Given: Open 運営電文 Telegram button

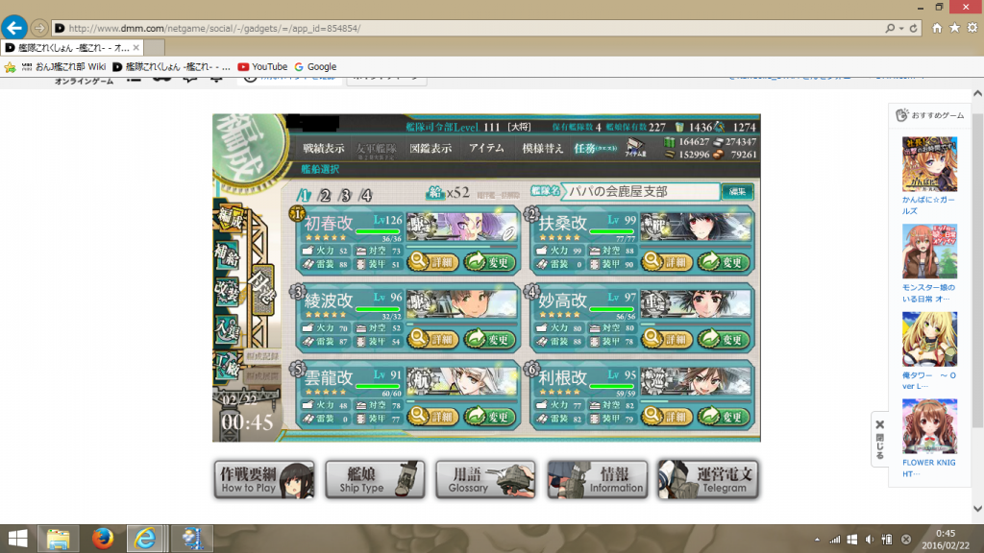Looking at the screenshot, I should click(708, 480).
